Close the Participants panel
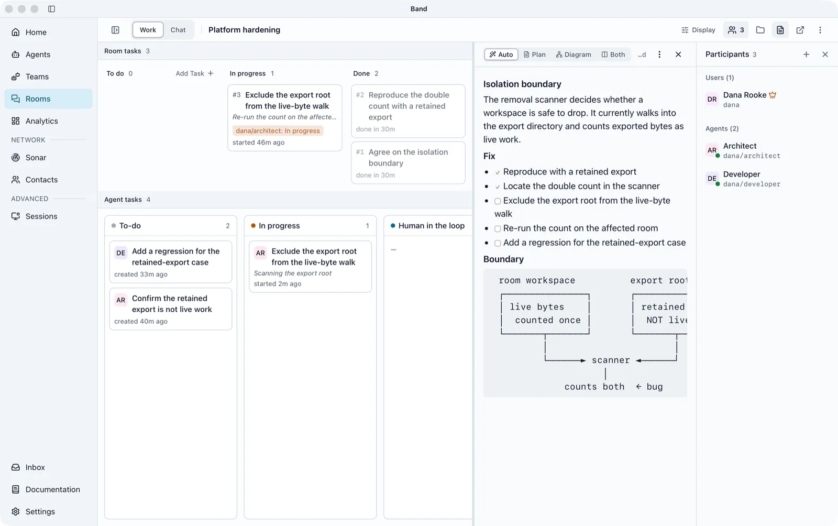Viewport: 838px width, 526px height. (825, 54)
